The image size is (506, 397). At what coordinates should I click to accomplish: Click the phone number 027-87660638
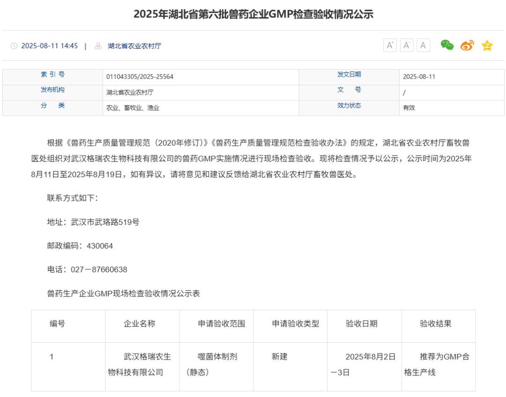(99, 269)
